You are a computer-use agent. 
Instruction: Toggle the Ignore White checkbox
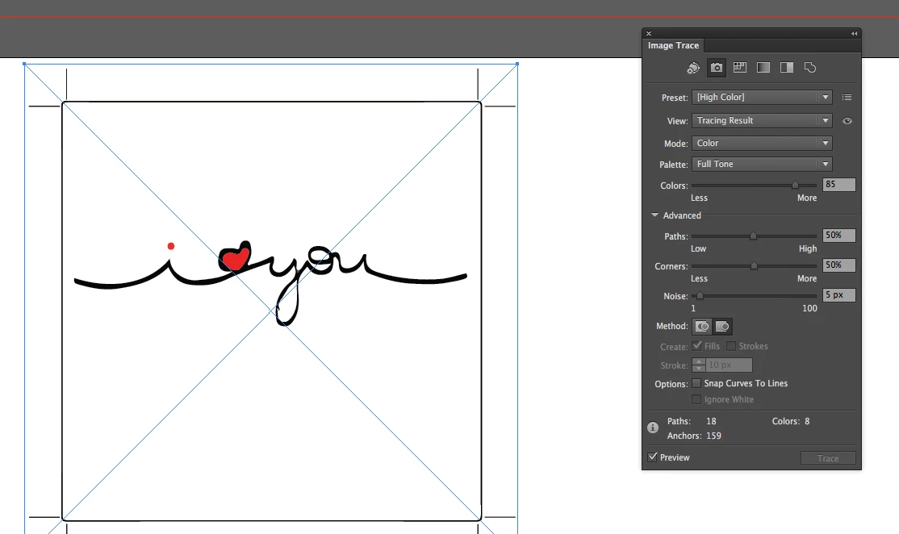point(696,399)
